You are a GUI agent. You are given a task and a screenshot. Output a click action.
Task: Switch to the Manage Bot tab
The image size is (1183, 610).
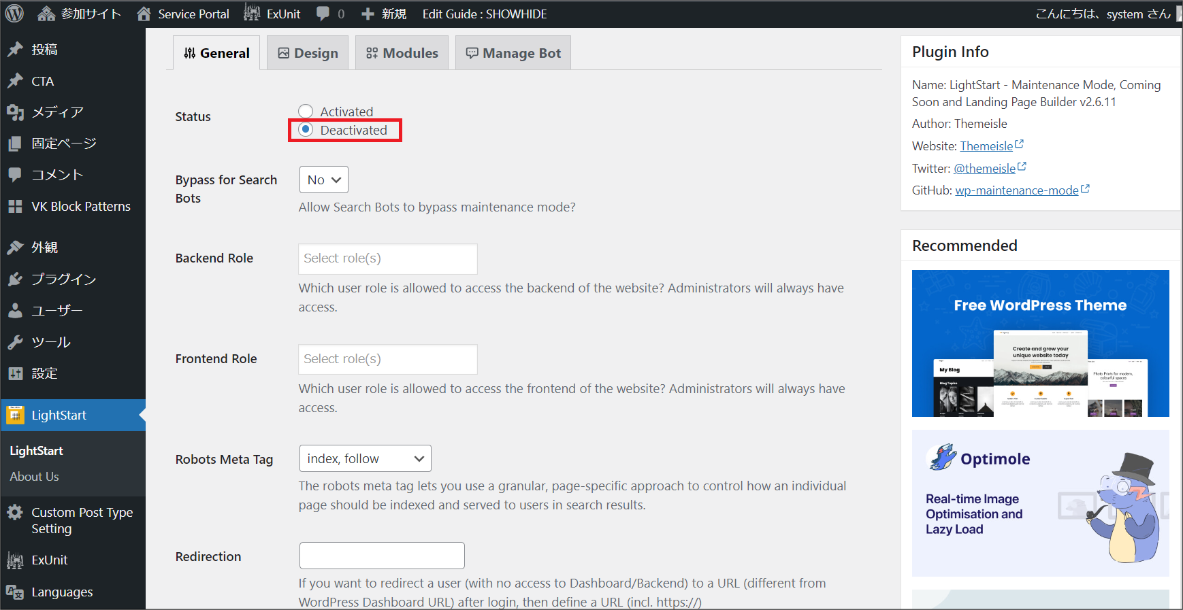coord(513,53)
